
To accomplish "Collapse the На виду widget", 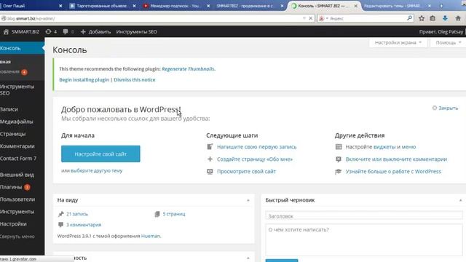I will [248, 200].
